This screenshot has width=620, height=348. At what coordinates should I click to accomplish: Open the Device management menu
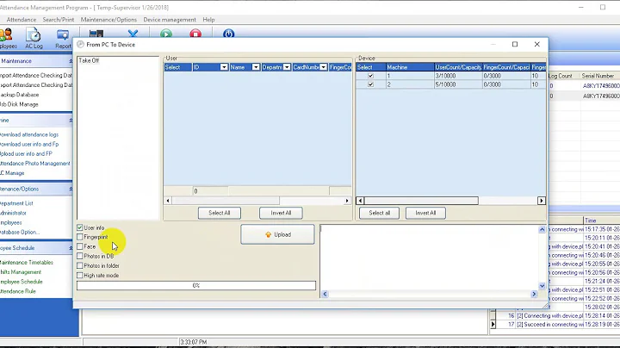[170, 19]
